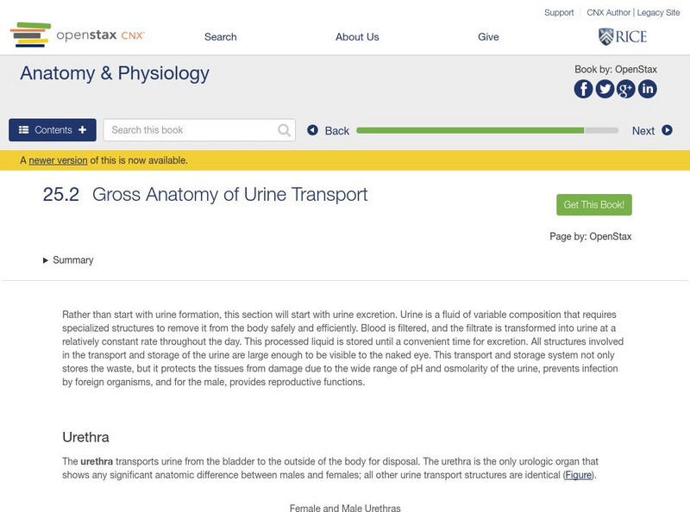
Task: Click the LinkedIn share icon
Action: tap(647, 89)
